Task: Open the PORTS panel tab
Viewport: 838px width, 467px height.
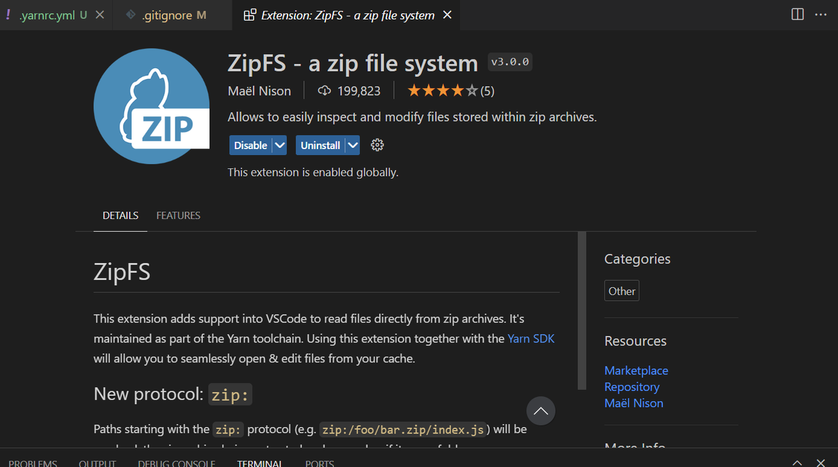Action: click(319, 462)
